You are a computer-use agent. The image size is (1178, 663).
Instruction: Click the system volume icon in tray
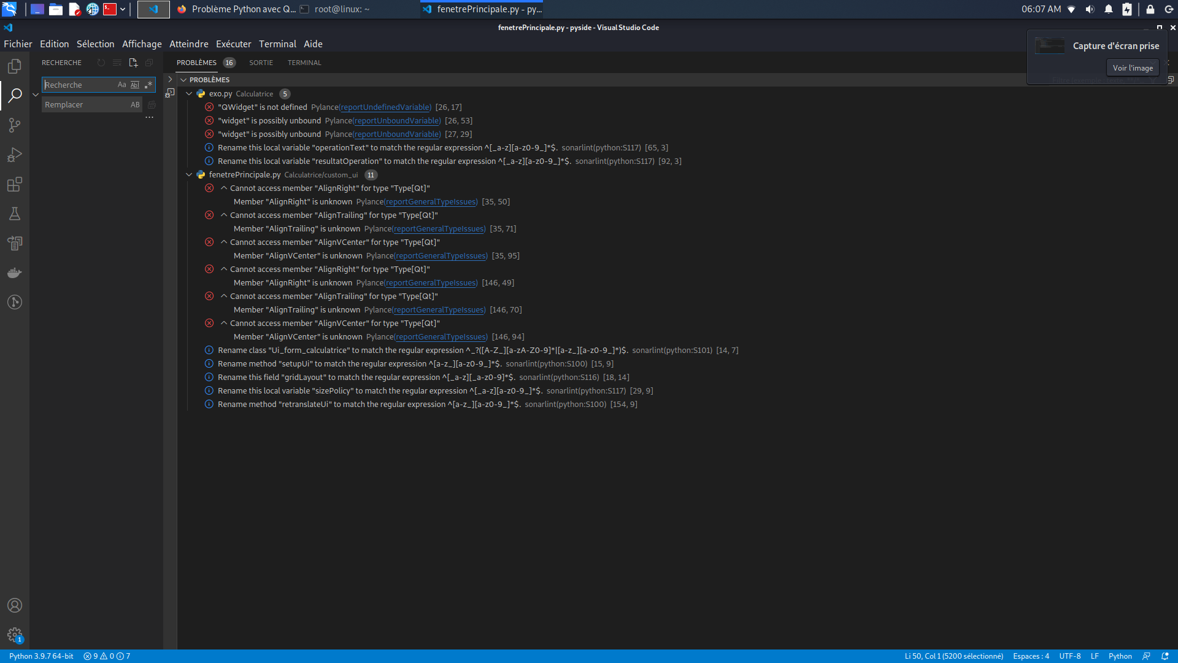tap(1090, 9)
